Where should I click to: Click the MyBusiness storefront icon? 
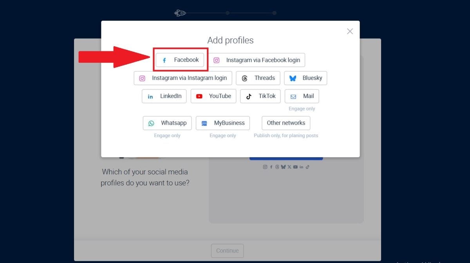tap(204, 123)
